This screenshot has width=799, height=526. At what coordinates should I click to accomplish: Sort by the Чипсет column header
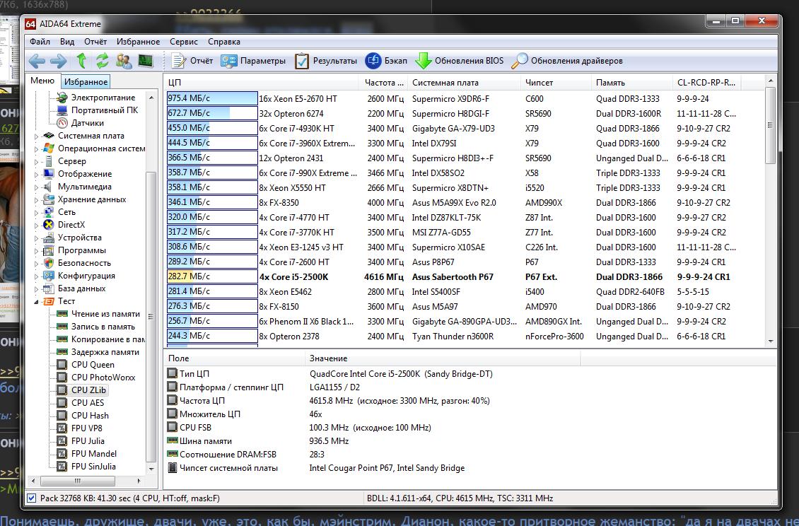point(556,83)
